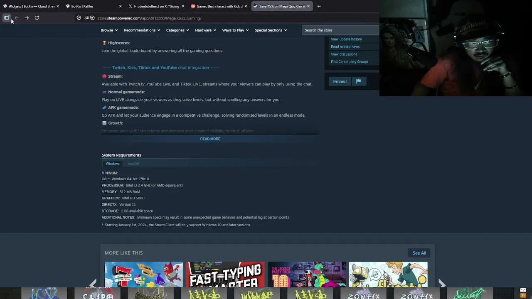This screenshot has height=299, width=532.
Task: Go forward with the browser forward arrow
Action: pos(27,18)
